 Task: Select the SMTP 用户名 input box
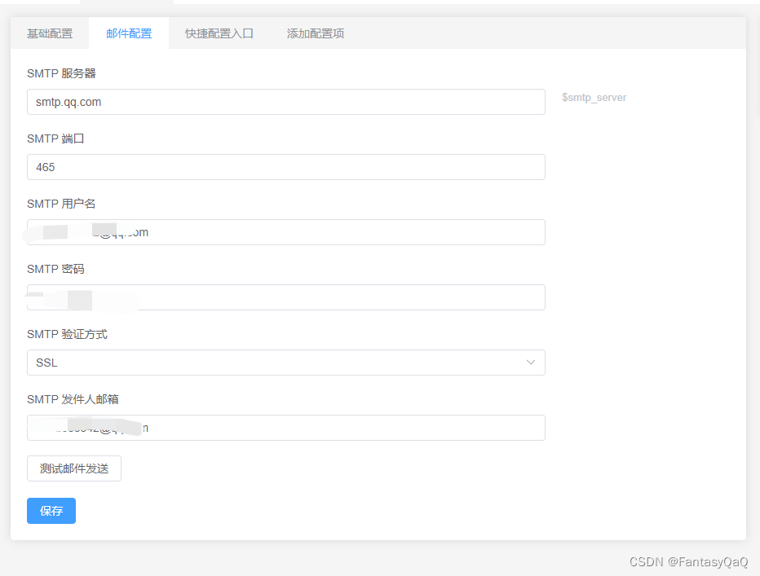tap(285, 231)
